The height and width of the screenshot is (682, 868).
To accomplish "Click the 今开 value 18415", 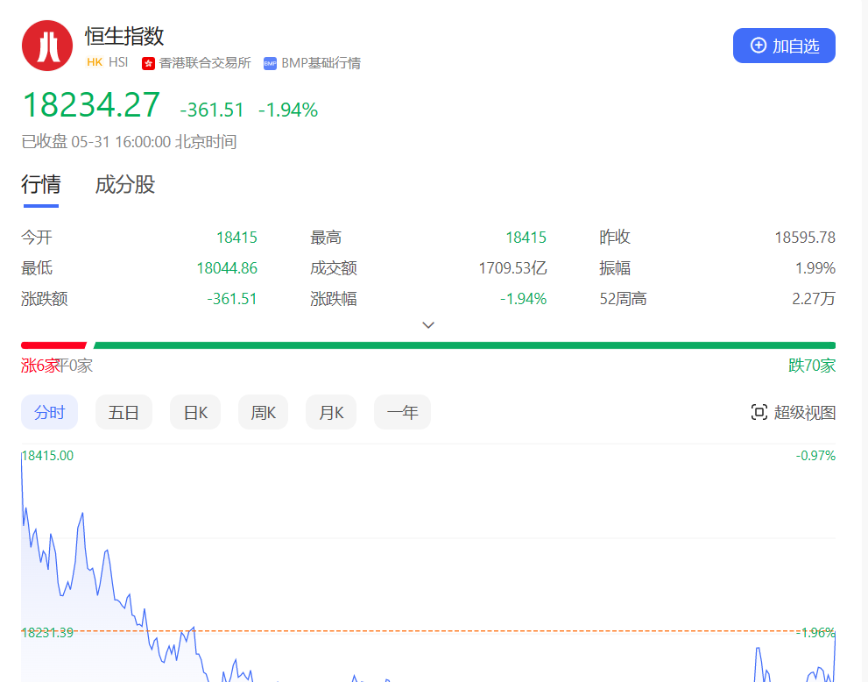I will [x=237, y=238].
